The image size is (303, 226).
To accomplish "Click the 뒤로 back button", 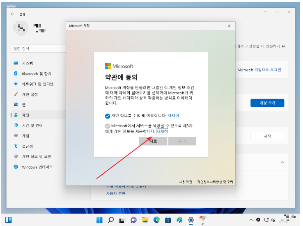I will (x=153, y=141).
